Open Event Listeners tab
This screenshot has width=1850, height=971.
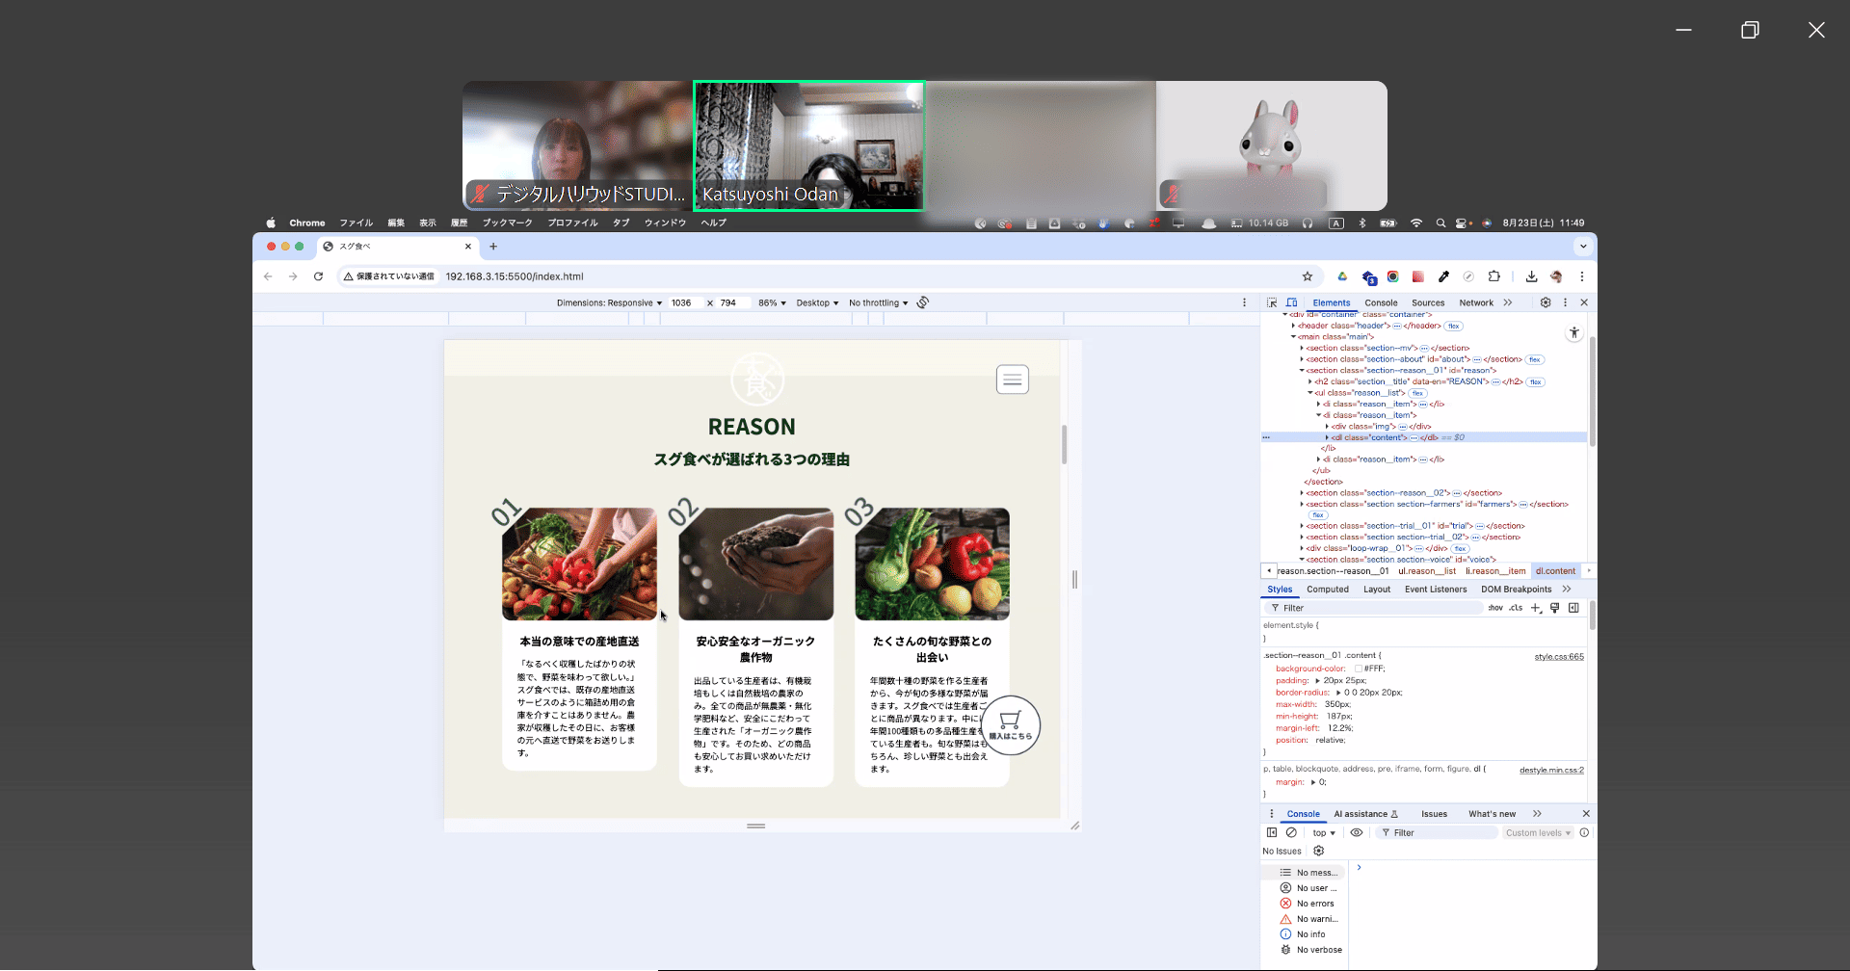[1436, 590]
